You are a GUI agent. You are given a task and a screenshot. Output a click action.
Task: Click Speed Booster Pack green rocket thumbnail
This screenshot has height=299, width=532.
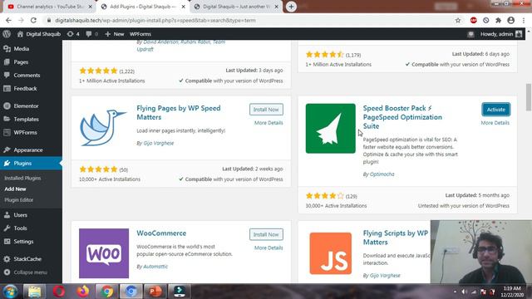tap(331, 129)
